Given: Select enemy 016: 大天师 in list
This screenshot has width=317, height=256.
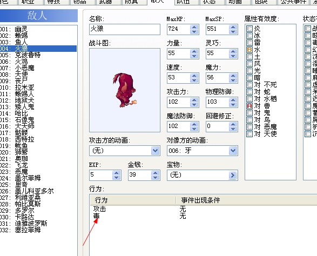Looking at the screenshot, I should coord(38,126).
